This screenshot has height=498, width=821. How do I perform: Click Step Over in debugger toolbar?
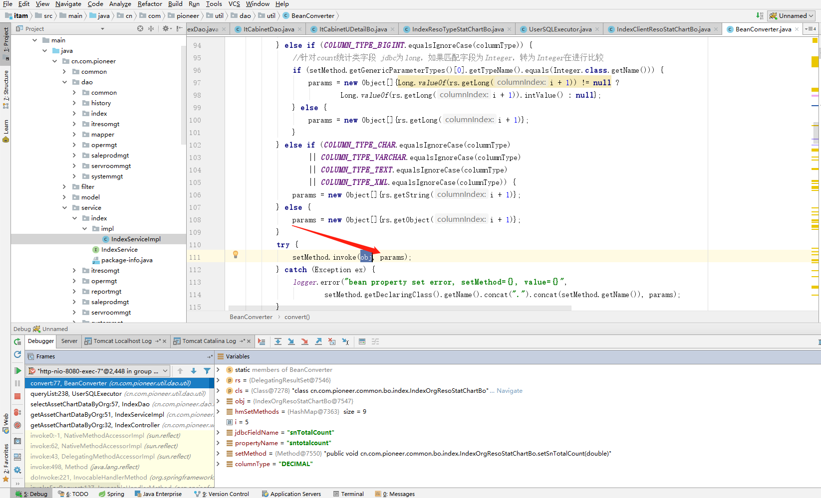(x=278, y=341)
